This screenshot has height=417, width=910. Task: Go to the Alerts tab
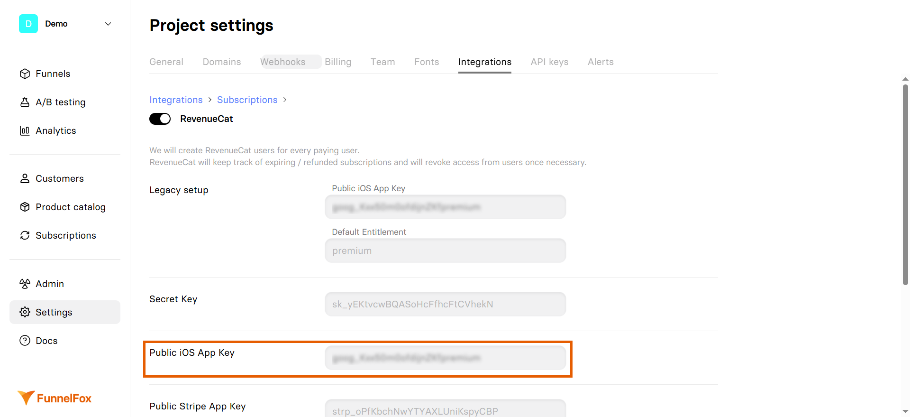click(x=601, y=62)
